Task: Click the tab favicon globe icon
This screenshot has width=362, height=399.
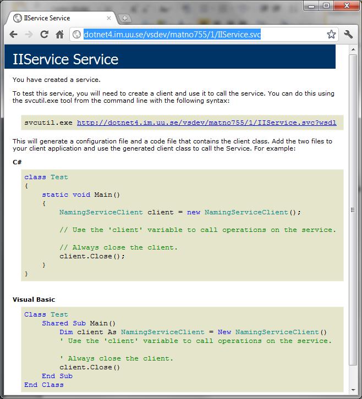Action: tap(17, 18)
